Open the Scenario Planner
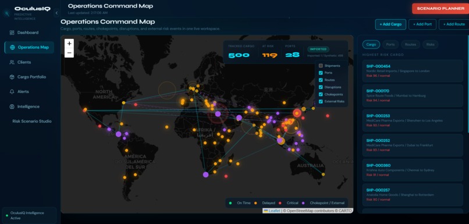Image resolution: width=469 pixels, height=224 pixels. [440, 8]
